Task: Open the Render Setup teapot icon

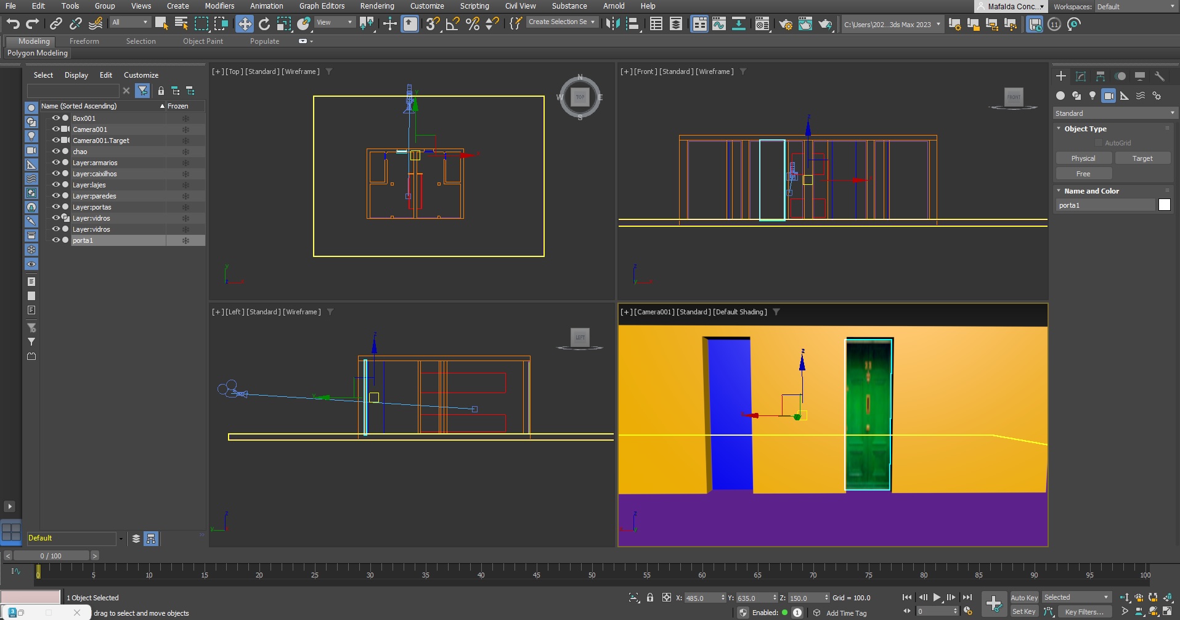Action: click(x=785, y=24)
